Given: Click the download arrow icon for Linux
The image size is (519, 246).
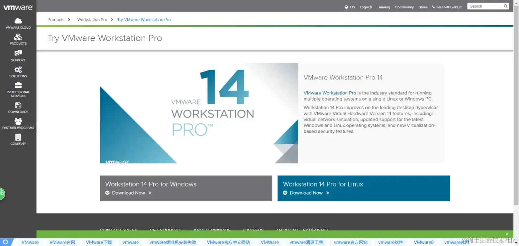Looking at the screenshot, I should (x=285, y=193).
